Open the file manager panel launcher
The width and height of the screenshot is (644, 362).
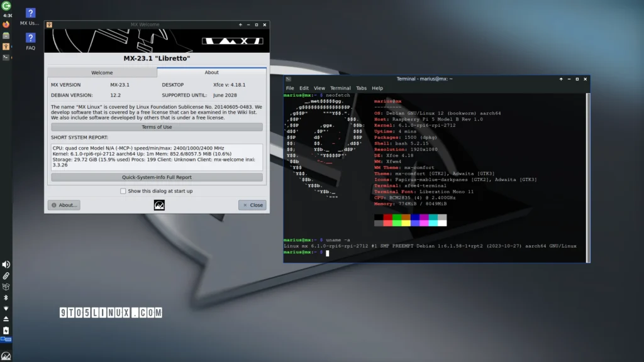(6, 36)
